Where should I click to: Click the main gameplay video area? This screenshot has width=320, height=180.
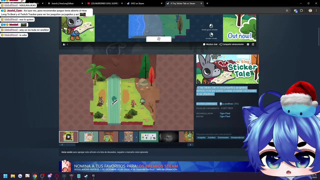pyautogui.click(x=126, y=92)
